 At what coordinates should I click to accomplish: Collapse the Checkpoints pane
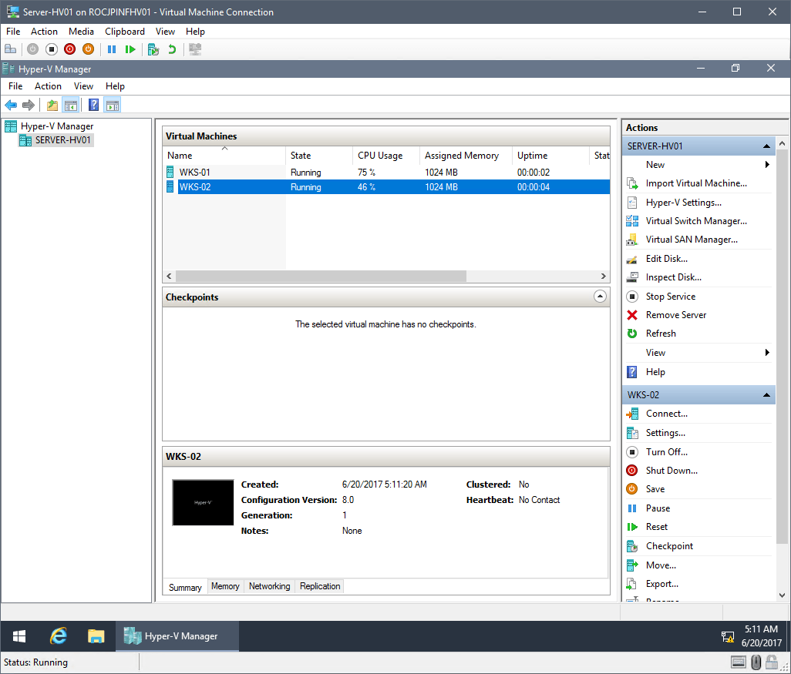(x=600, y=297)
